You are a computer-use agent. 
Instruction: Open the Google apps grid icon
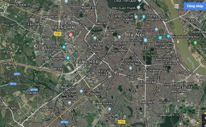tap(176, 6)
